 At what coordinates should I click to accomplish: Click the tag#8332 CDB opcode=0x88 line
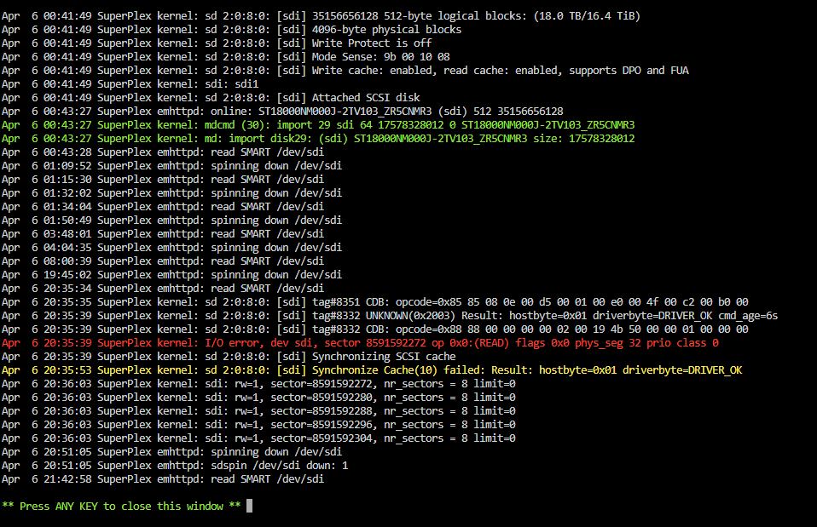tap(375, 329)
